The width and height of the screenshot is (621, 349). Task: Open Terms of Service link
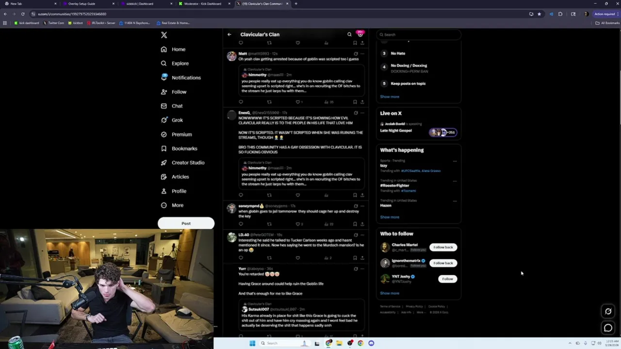point(390,306)
